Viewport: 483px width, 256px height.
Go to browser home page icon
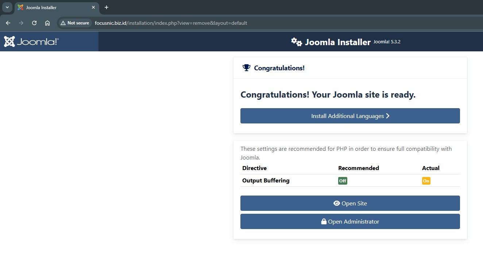47,23
